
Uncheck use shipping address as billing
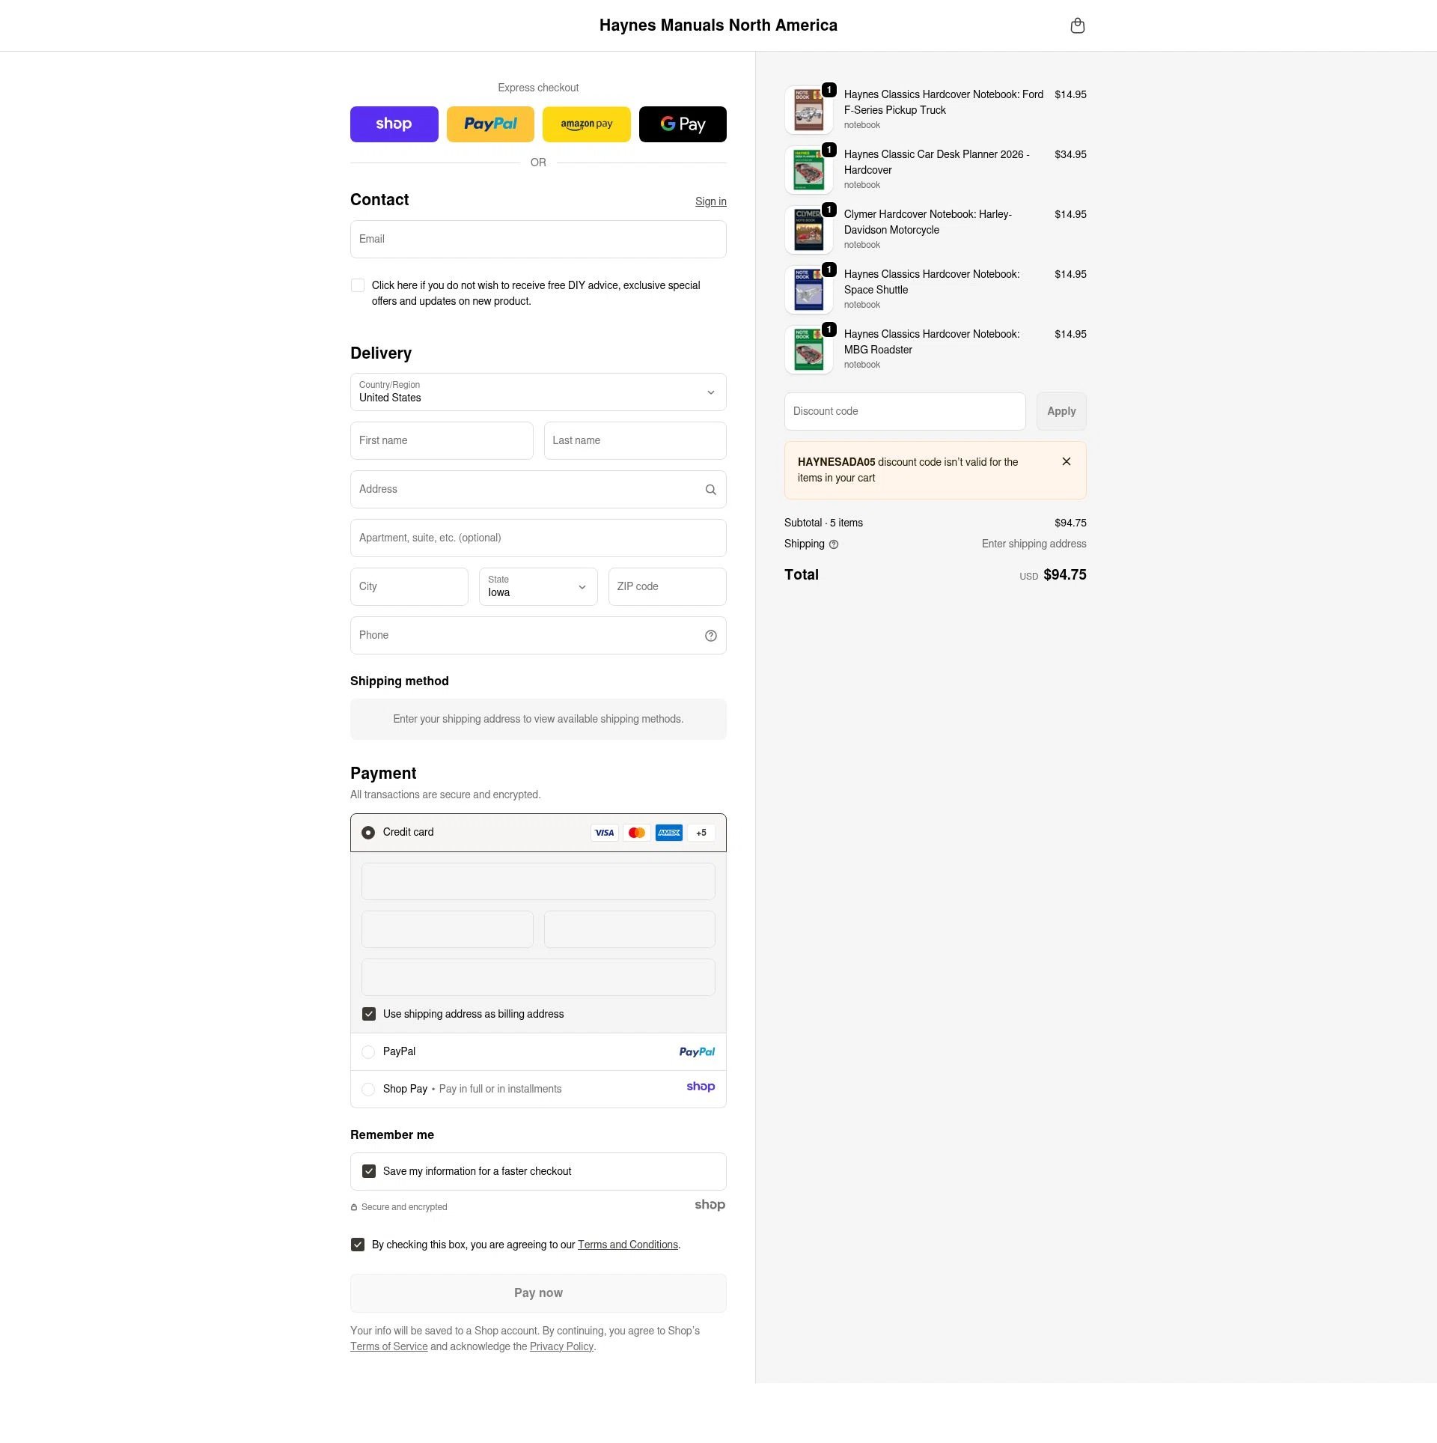(368, 1014)
